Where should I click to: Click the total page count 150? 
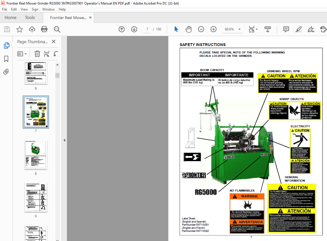[x=159, y=29]
